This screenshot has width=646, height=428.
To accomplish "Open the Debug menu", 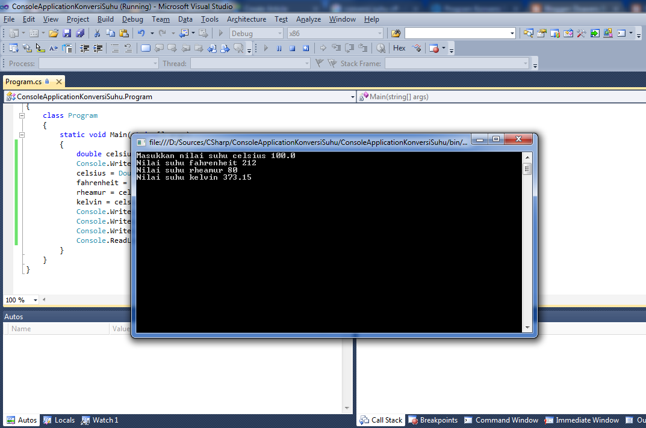I will pyautogui.click(x=132, y=19).
